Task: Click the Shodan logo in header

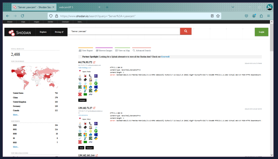Action: click(20, 32)
